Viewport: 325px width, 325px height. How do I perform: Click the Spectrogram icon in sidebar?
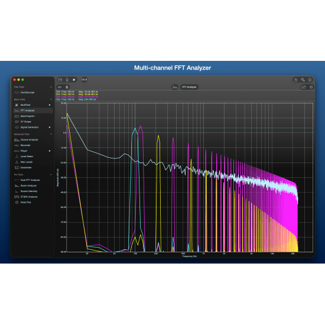[17, 116]
